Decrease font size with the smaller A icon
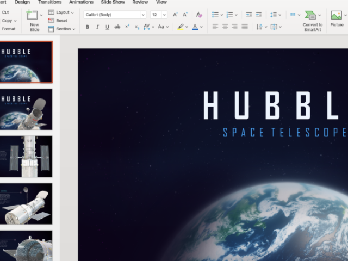This screenshot has width=348, height=261. pos(185,15)
